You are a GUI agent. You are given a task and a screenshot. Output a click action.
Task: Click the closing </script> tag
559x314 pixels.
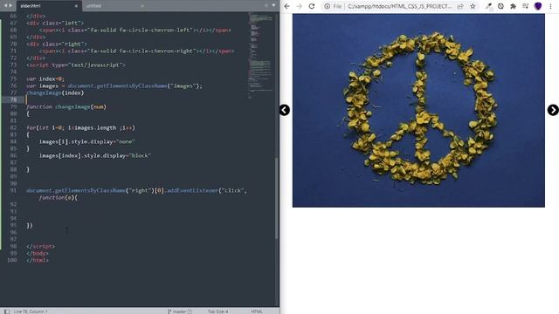[41, 246]
